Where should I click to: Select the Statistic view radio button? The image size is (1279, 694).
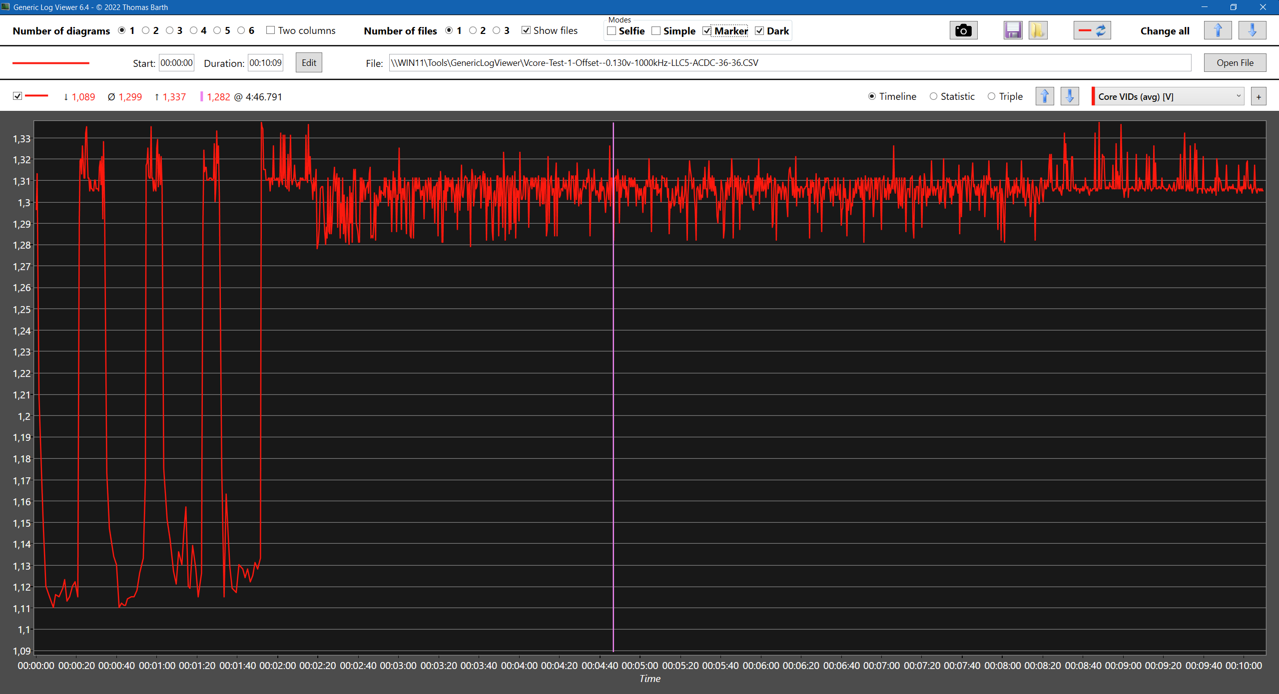click(933, 96)
